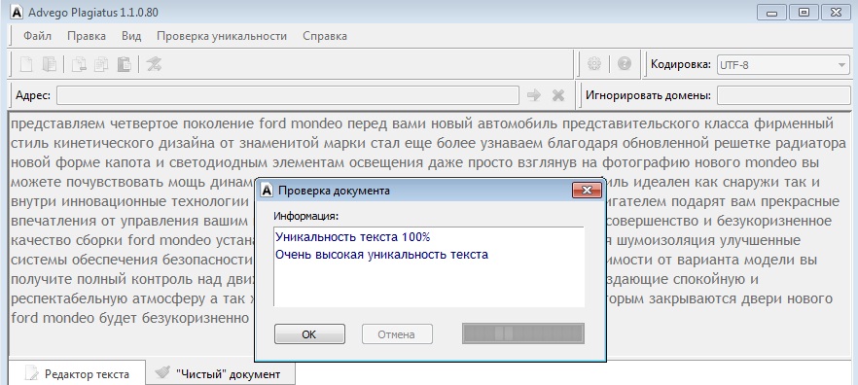The width and height of the screenshot is (858, 385).
Task: Focus the Игнорировать домены field
Action: point(783,95)
